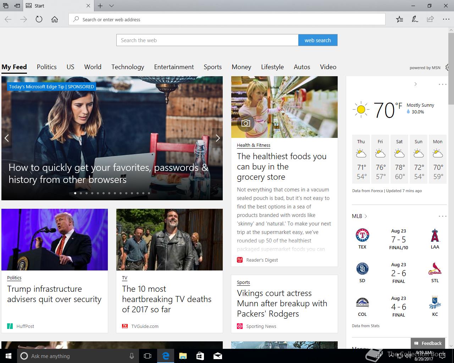
Task: Click the Cortana microphone icon
Action: 132,356
